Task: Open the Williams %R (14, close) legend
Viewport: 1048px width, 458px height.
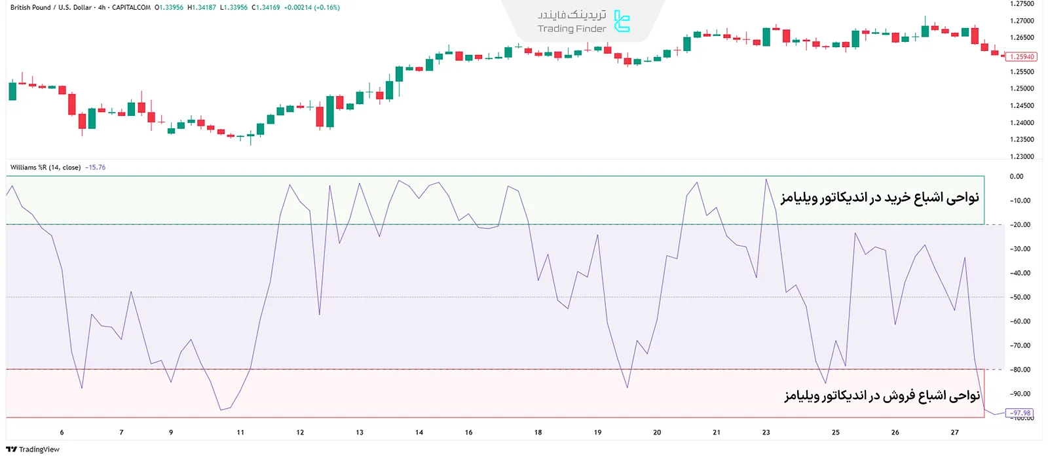Action: (45, 167)
